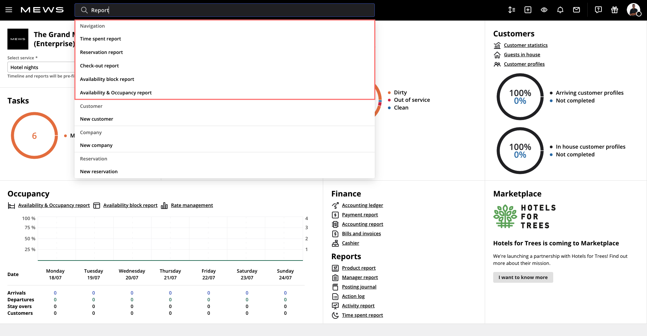Open the hamburger main menu

pos(9,10)
